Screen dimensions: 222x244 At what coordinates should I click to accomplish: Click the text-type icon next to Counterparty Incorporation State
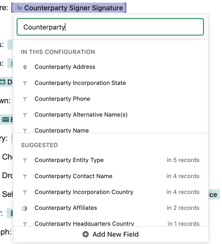click(25, 83)
